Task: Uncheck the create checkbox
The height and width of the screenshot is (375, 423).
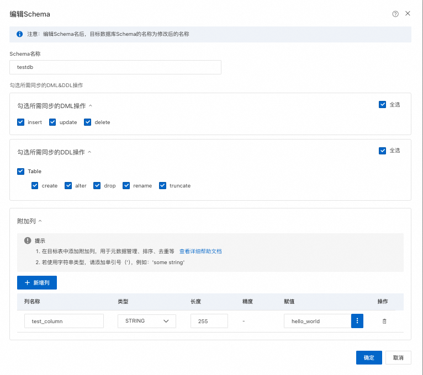Action: coord(35,186)
